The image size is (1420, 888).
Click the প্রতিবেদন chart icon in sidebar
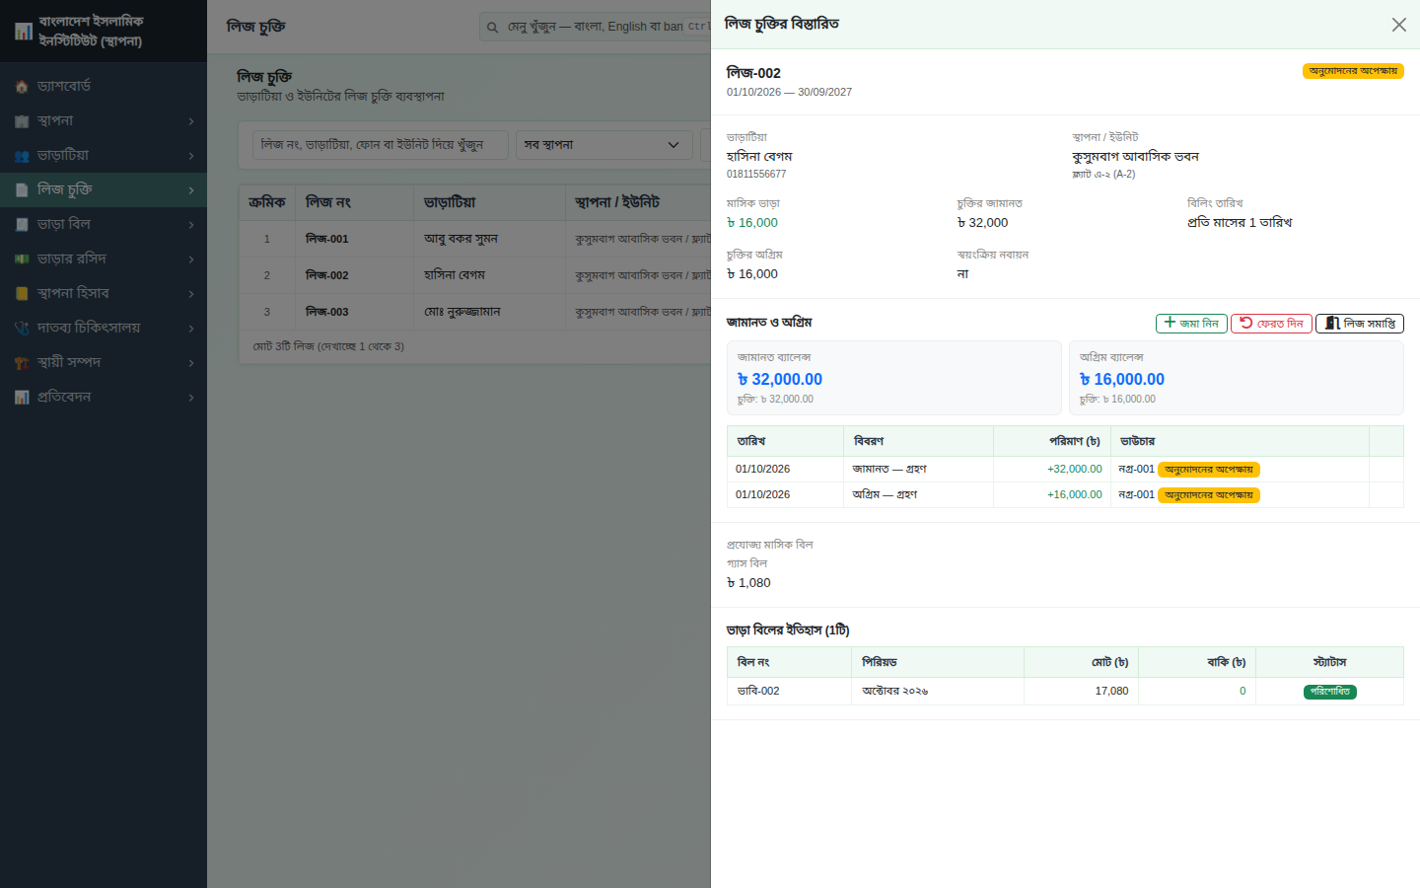coord(22,398)
